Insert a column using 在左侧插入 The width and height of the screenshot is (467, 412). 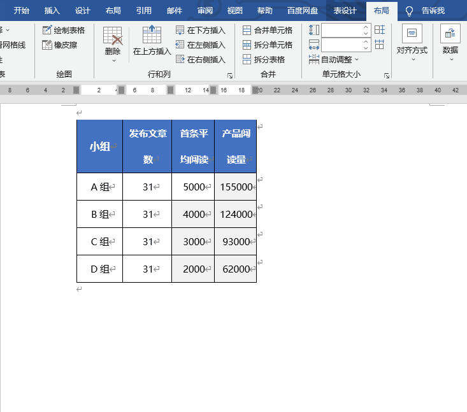201,45
